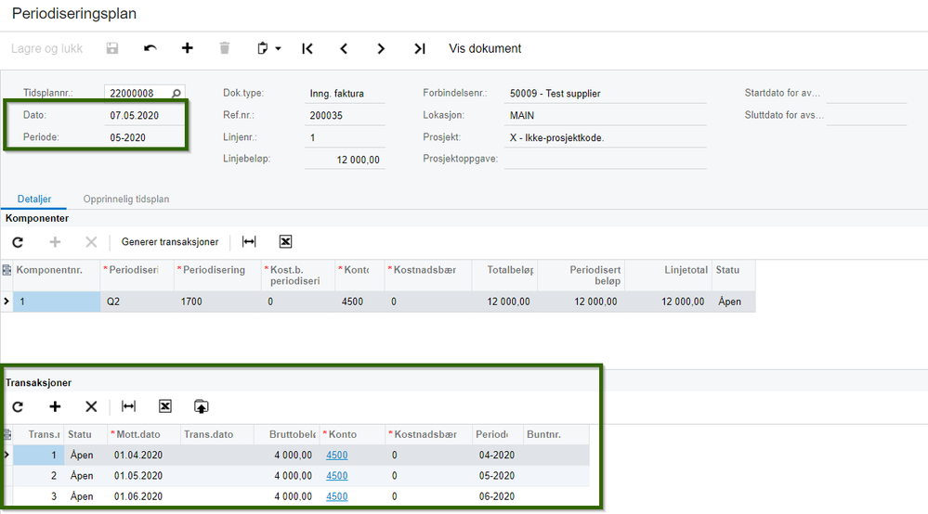
Task: Select the Detaljer tab
Action: (33, 199)
